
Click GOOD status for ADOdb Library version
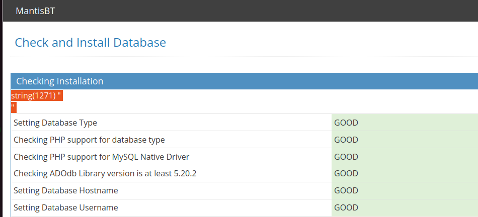(346, 174)
